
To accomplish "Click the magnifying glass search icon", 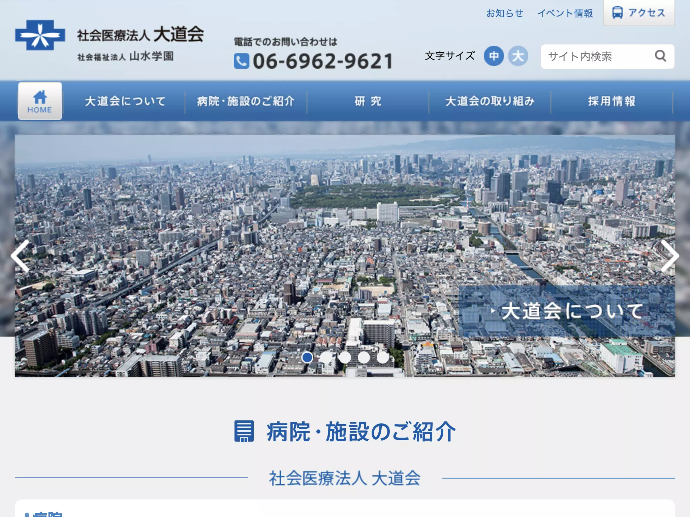I will [660, 56].
